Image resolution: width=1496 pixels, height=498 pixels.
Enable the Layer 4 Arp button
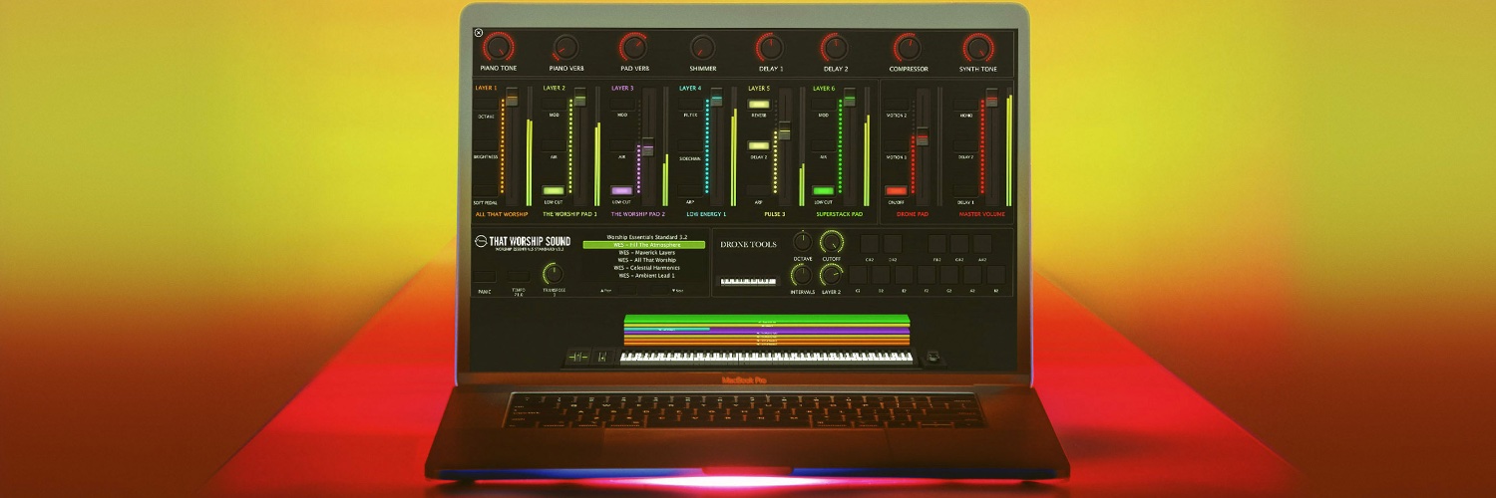coord(690,190)
